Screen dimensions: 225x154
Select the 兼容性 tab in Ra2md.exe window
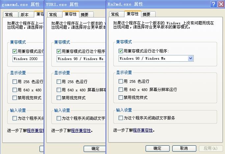coord(132,14)
